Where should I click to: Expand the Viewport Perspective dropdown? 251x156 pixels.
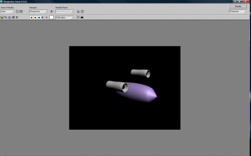(38, 12)
